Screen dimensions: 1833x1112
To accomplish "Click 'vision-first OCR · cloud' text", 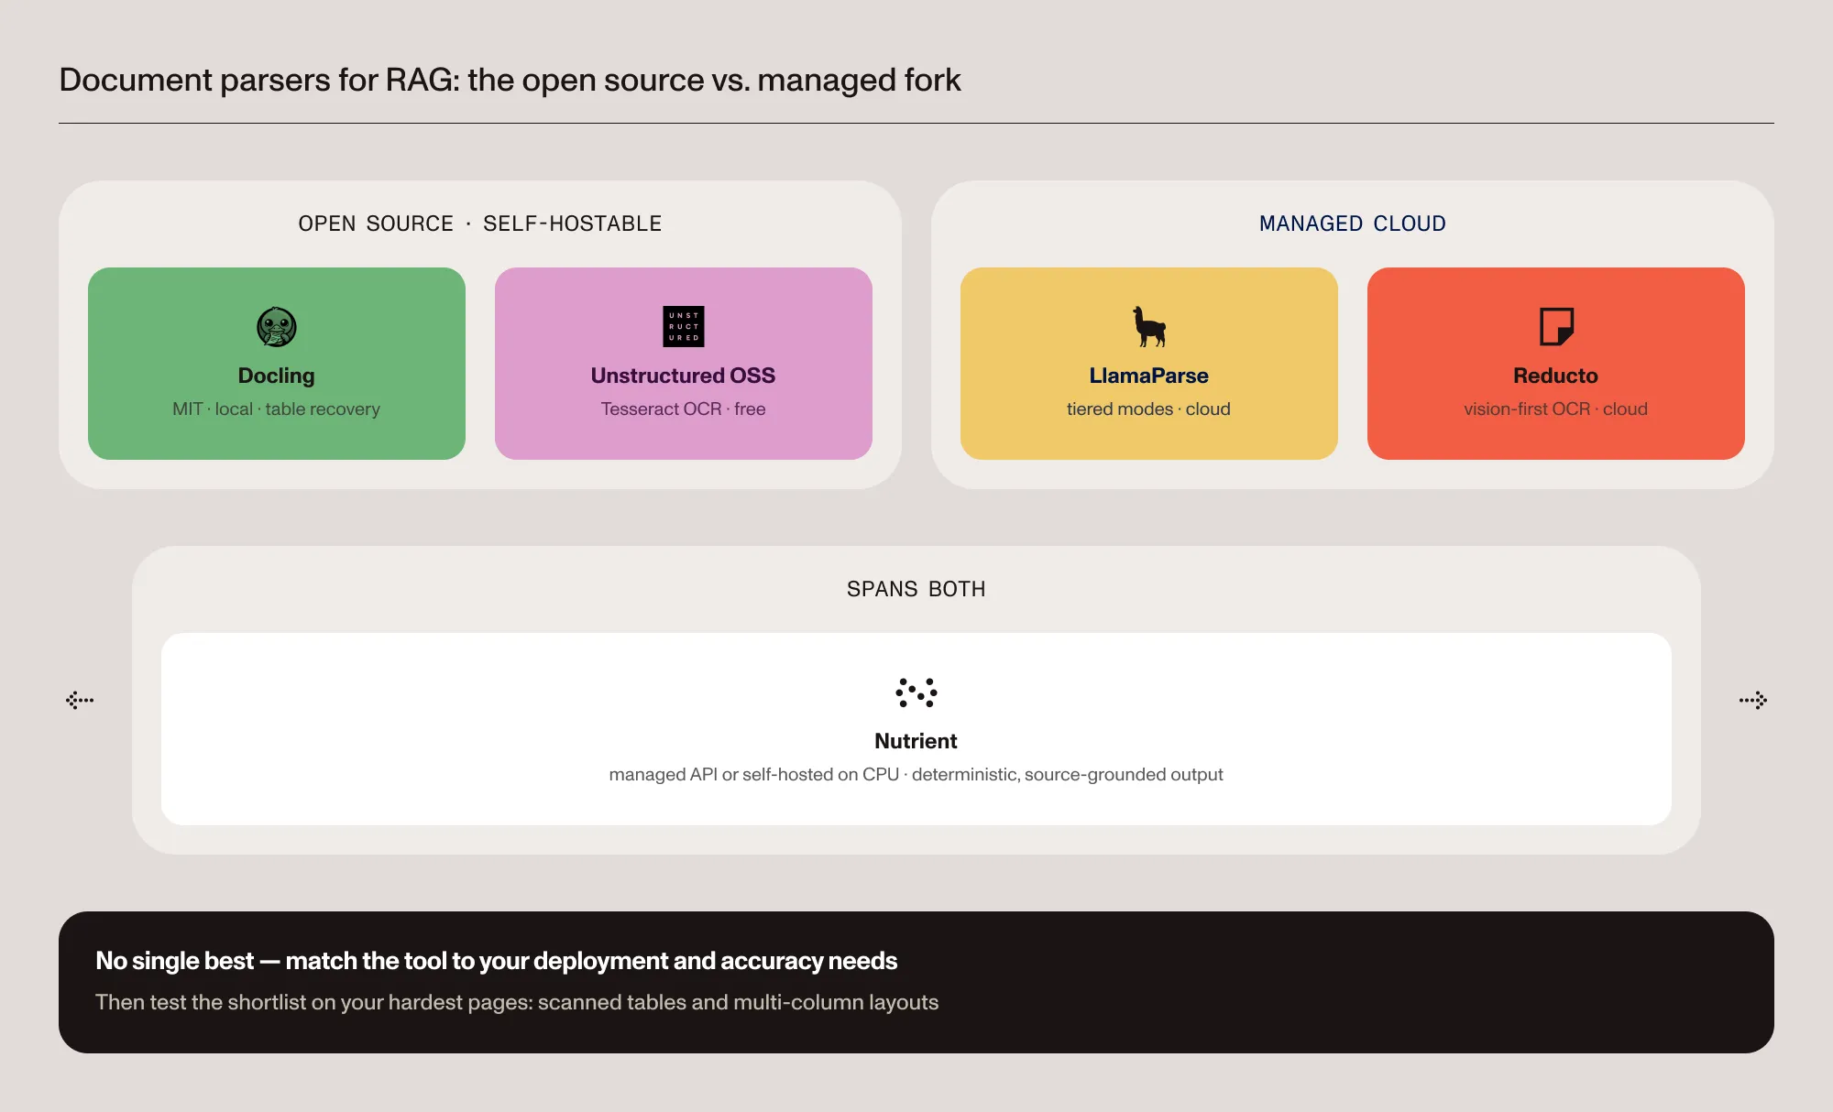I will 1555,409.
